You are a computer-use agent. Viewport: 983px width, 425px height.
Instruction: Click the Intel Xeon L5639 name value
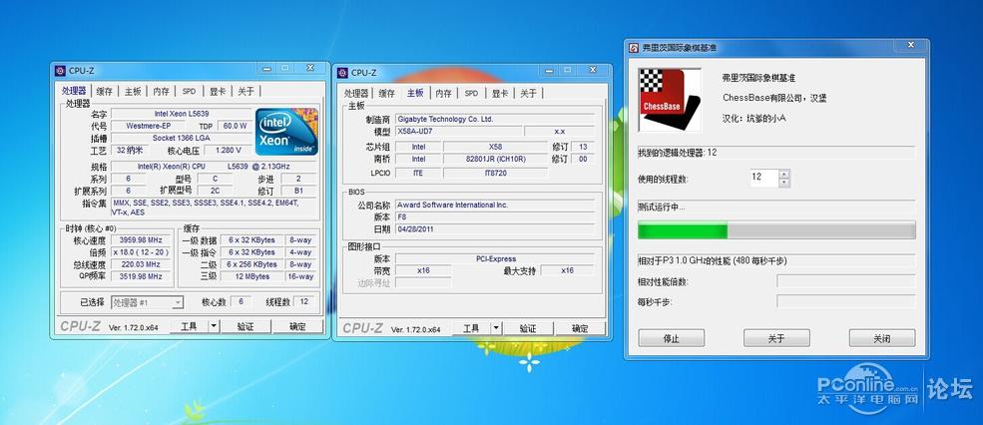(x=182, y=114)
